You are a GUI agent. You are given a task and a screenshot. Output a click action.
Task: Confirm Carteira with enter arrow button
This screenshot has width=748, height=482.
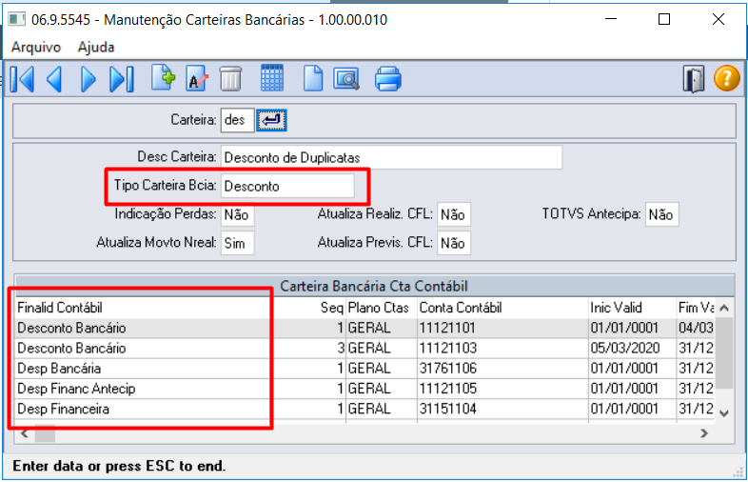pyautogui.click(x=271, y=120)
